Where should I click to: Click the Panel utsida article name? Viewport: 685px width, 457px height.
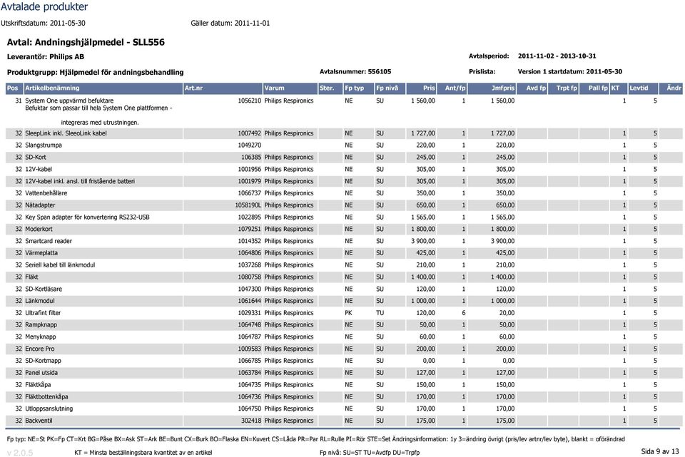tap(41, 373)
